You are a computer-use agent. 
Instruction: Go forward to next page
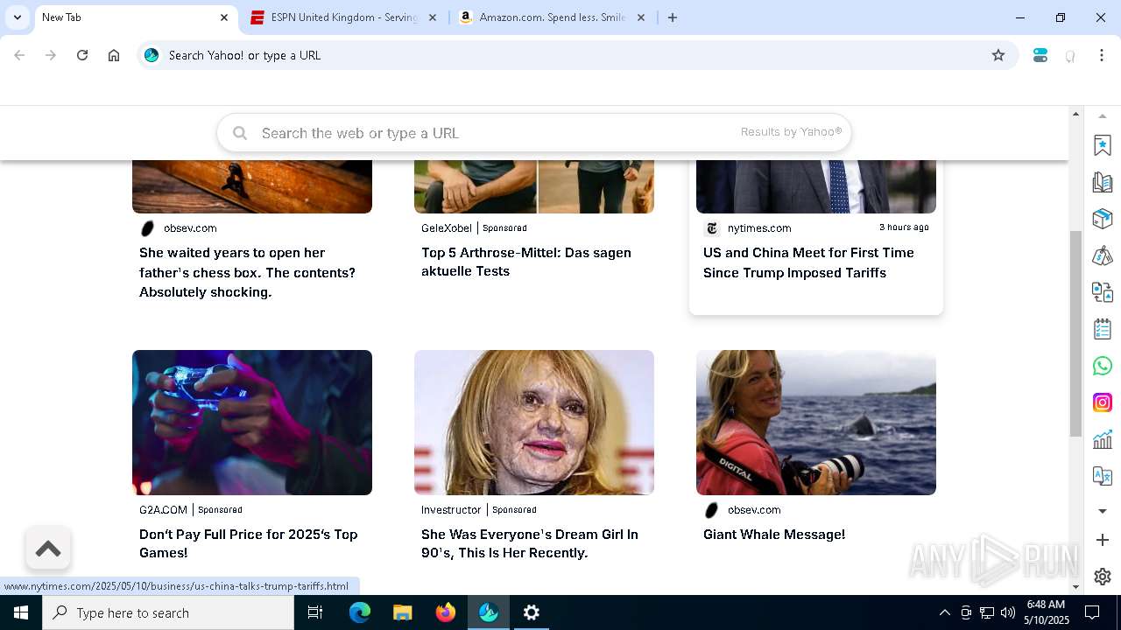51,55
